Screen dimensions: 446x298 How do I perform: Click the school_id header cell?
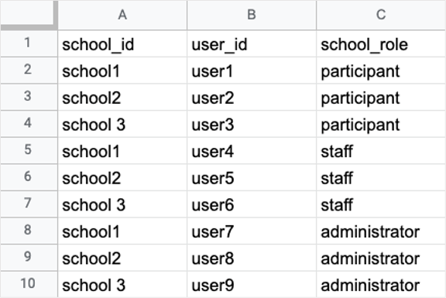point(122,43)
